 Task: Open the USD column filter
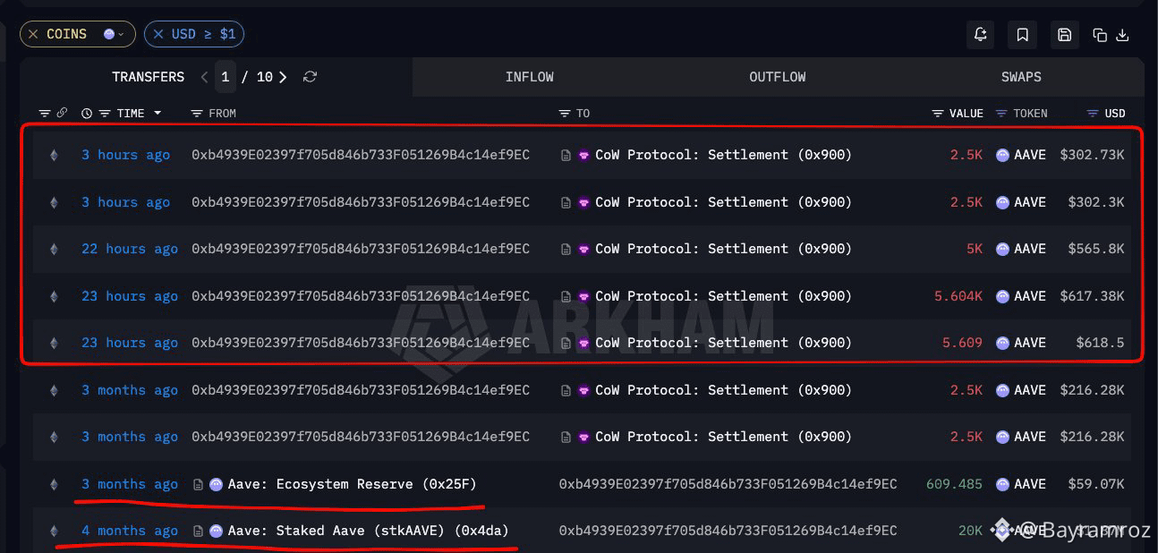point(1093,114)
